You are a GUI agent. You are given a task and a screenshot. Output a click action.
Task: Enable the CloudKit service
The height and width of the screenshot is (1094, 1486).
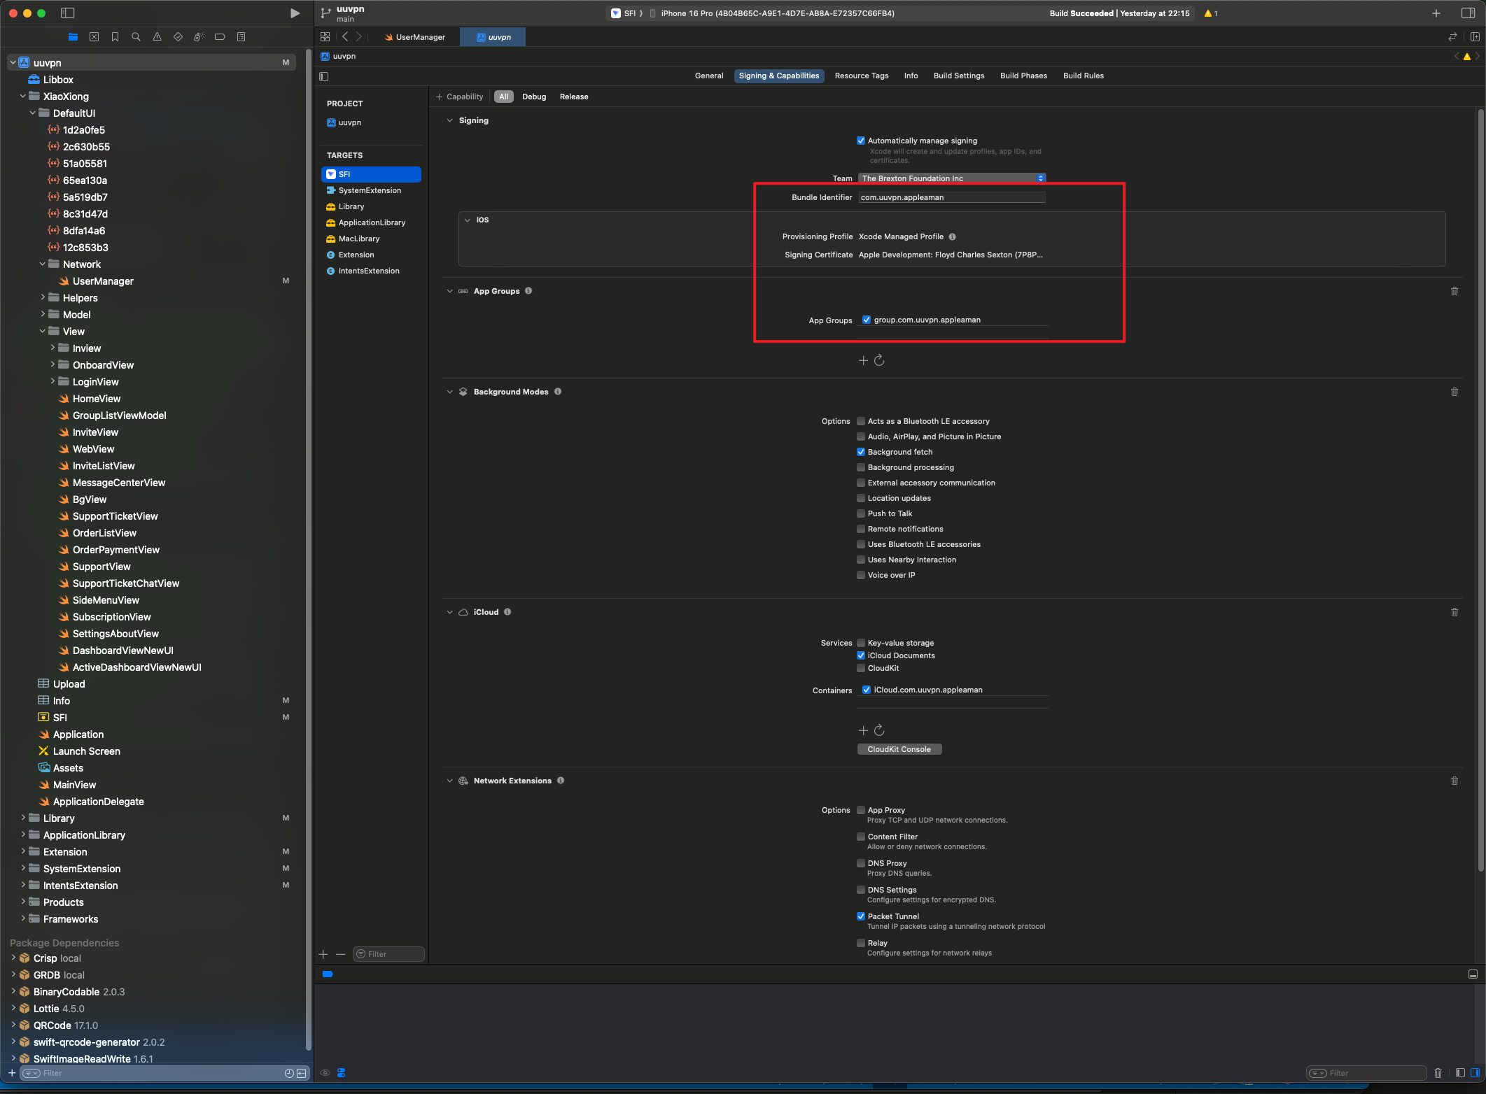[x=861, y=668]
